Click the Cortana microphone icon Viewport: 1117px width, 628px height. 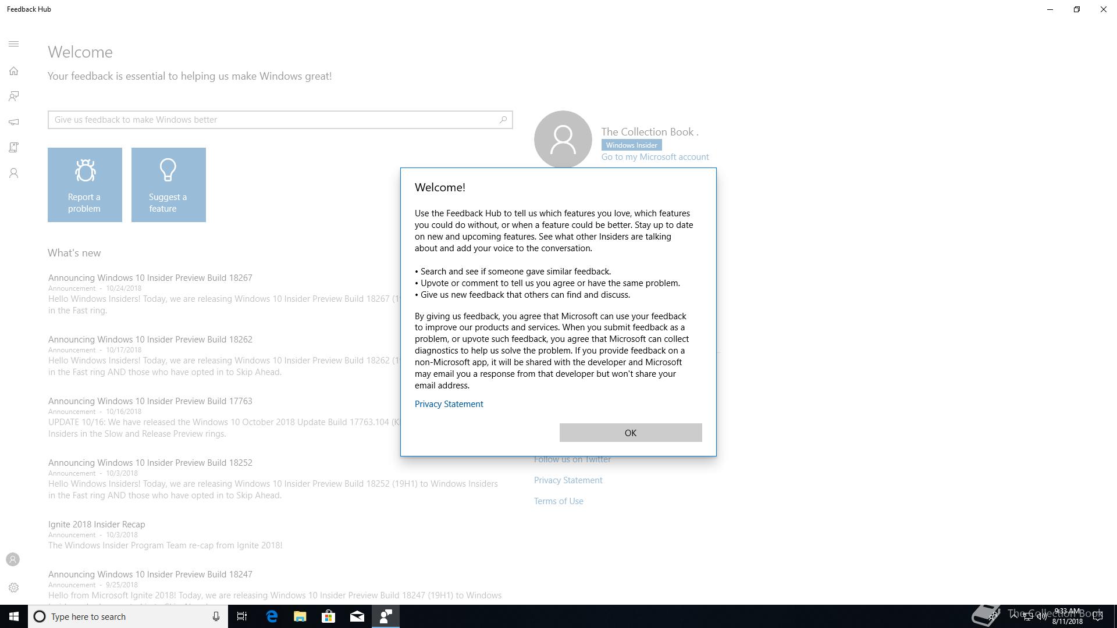(216, 616)
